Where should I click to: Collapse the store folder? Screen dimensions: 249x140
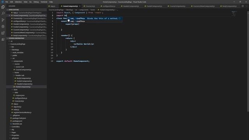tap(16, 90)
